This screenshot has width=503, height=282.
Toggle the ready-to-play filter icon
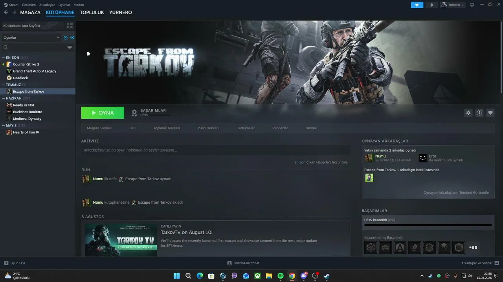pos(72,38)
